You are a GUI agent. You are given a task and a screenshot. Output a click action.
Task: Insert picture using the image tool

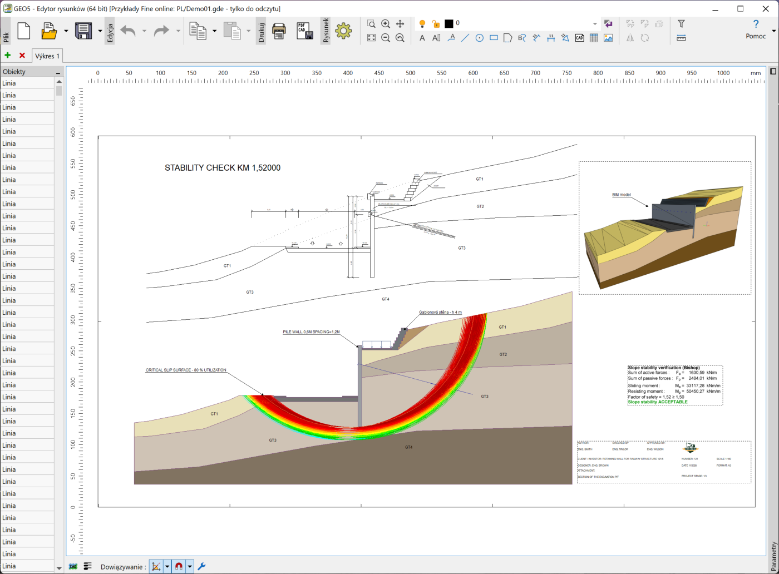(x=608, y=38)
